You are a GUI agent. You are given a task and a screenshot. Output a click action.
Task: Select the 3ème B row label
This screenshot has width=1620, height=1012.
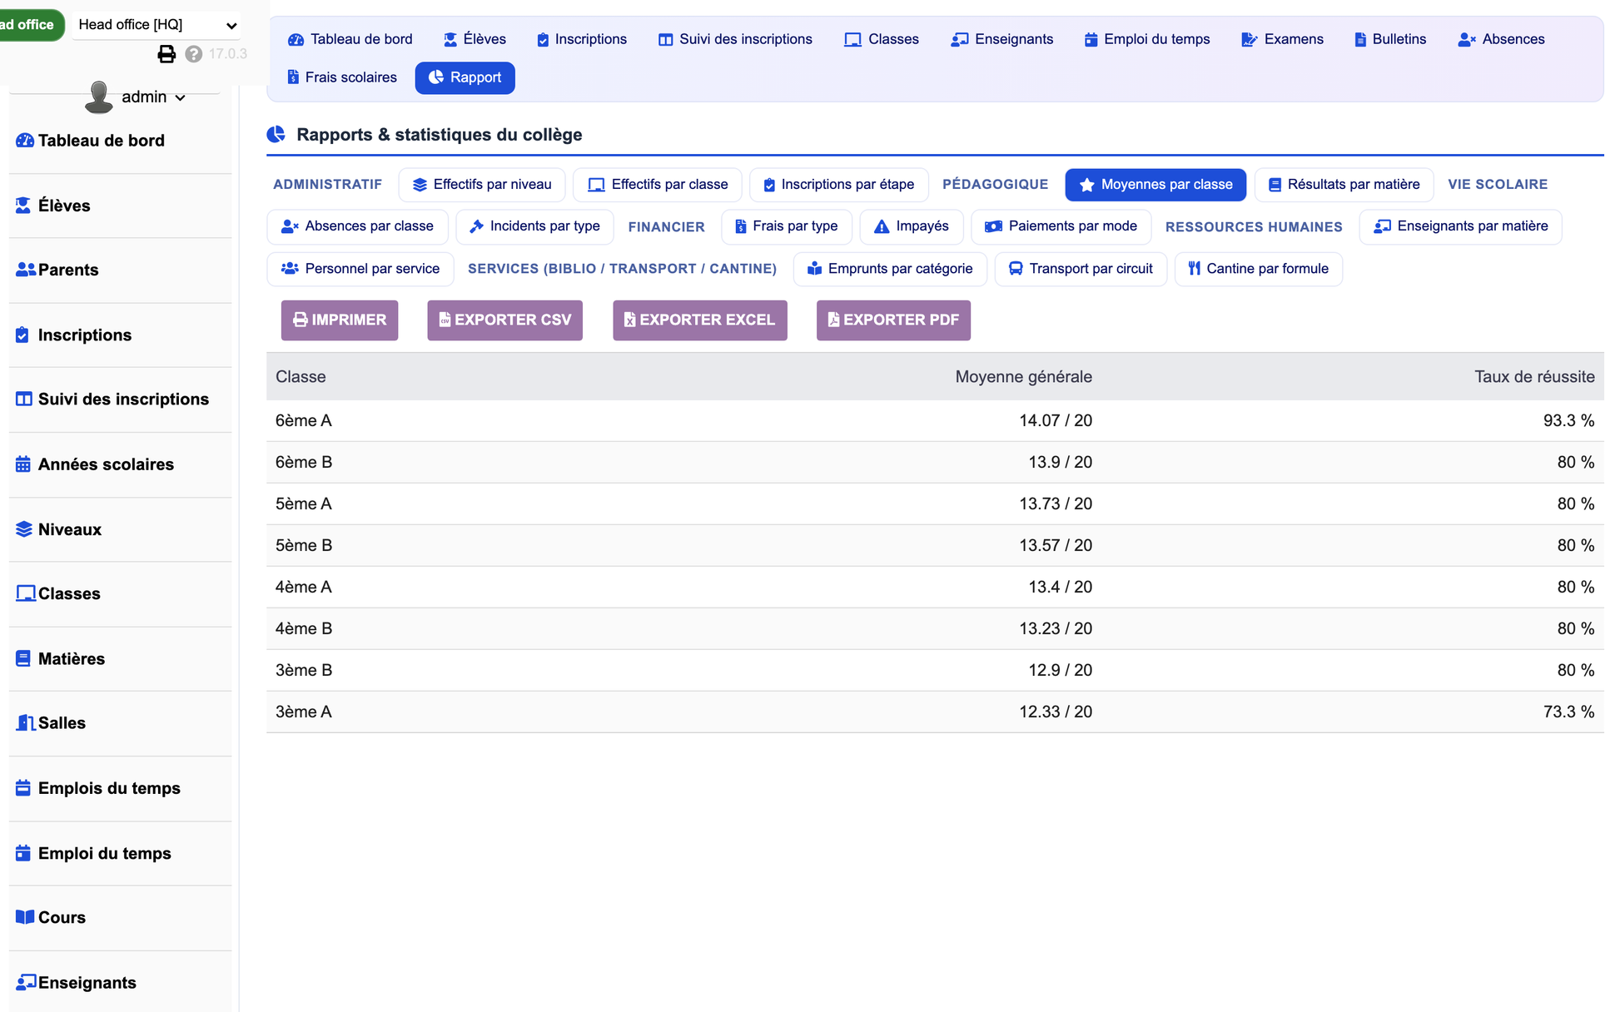tap(304, 671)
